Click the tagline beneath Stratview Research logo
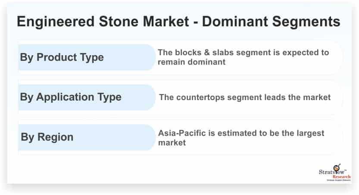This screenshot has width=359, height=195. [x=338, y=180]
